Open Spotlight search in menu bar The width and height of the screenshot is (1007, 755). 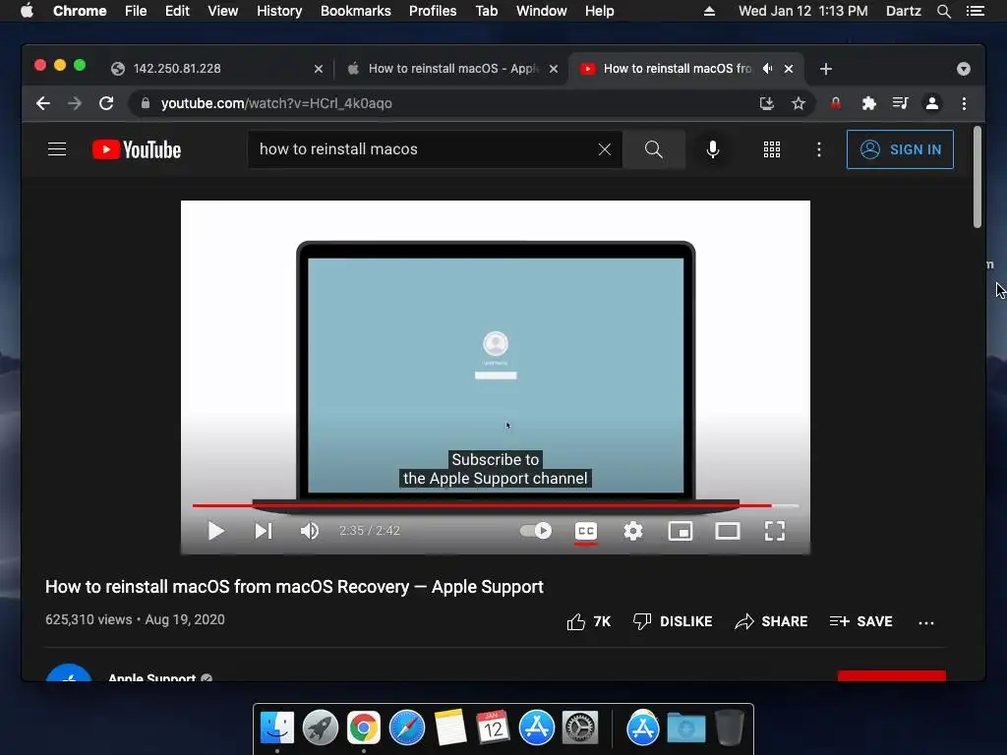pos(944,11)
